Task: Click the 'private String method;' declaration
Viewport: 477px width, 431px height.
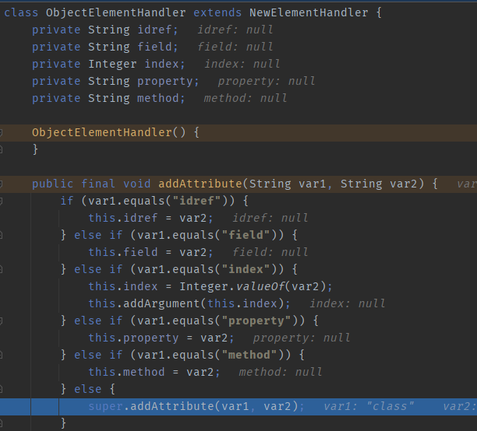Action: pyautogui.click(x=108, y=98)
